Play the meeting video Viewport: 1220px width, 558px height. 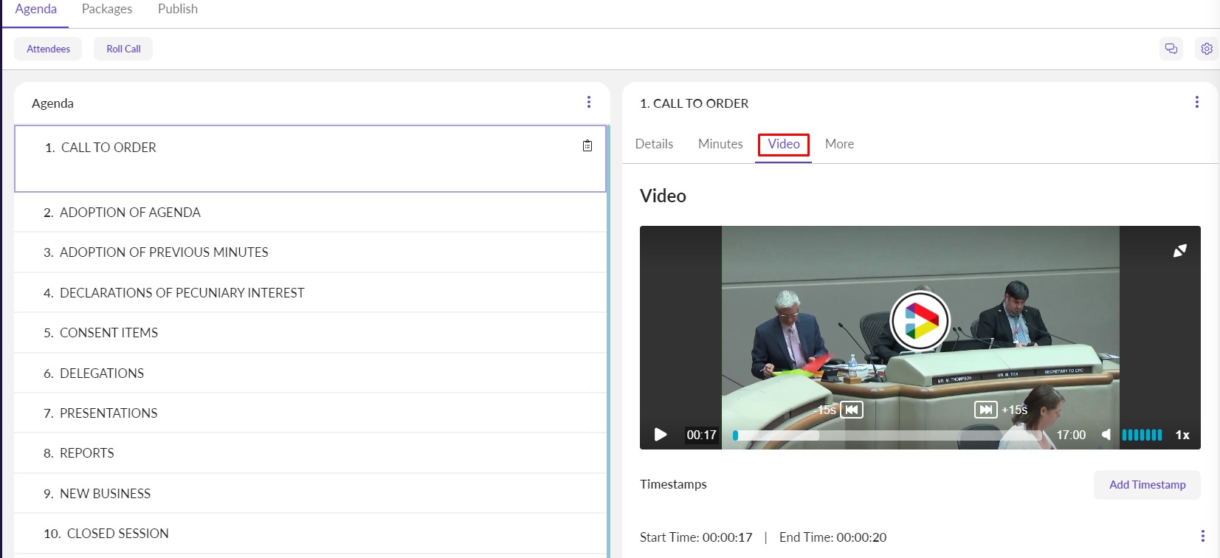click(x=661, y=435)
